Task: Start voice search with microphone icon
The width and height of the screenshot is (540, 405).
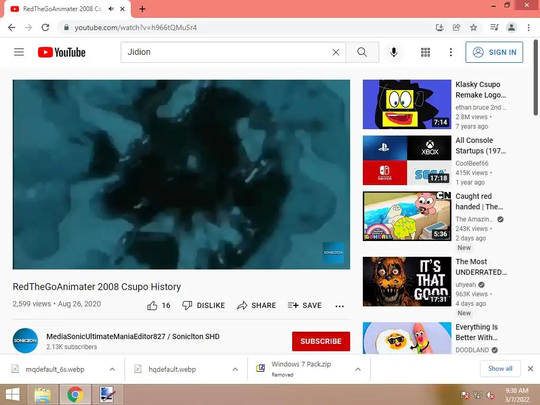Action: pos(393,52)
